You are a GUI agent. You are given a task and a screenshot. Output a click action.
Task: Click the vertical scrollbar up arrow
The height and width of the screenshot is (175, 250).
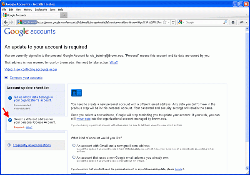pyautogui.click(x=247, y=29)
